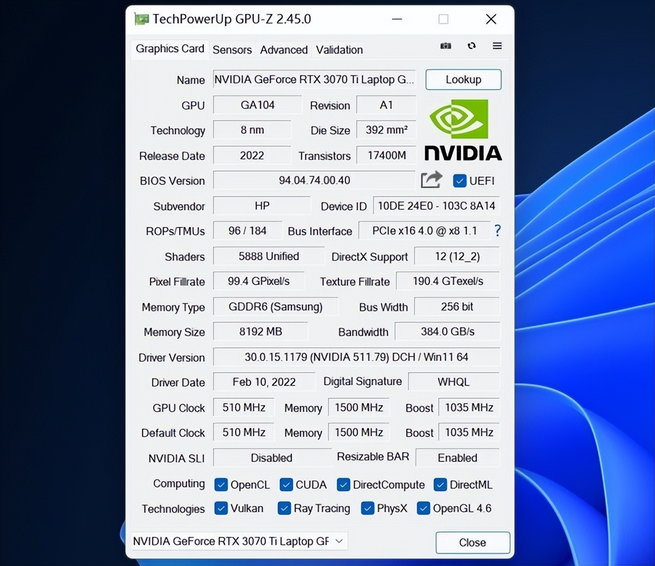
Task: Close the window with the X button
Action: pyautogui.click(x=491, y=19)
